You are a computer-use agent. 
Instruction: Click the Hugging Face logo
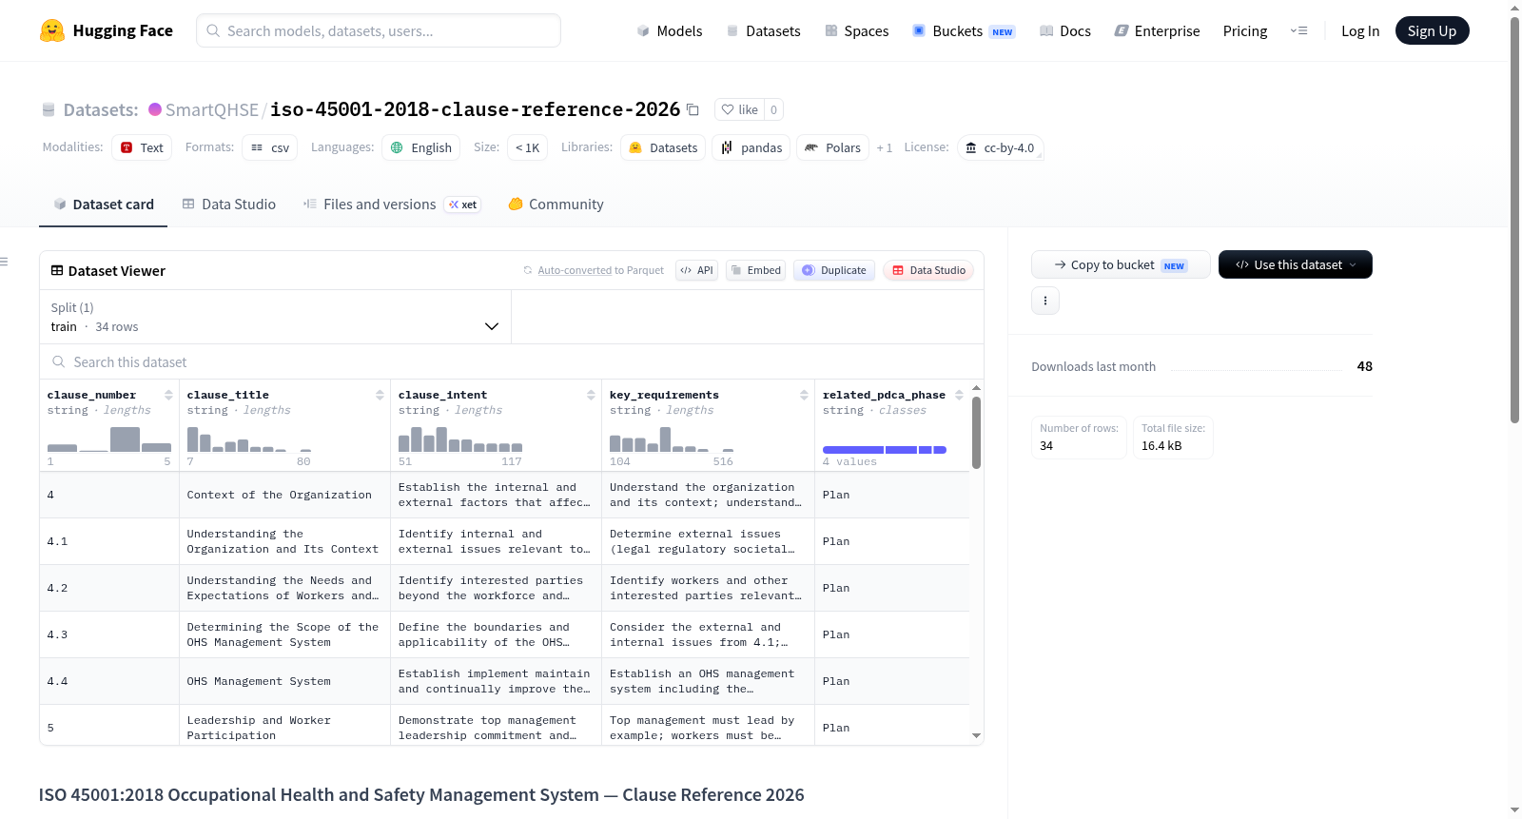[106, 30]
